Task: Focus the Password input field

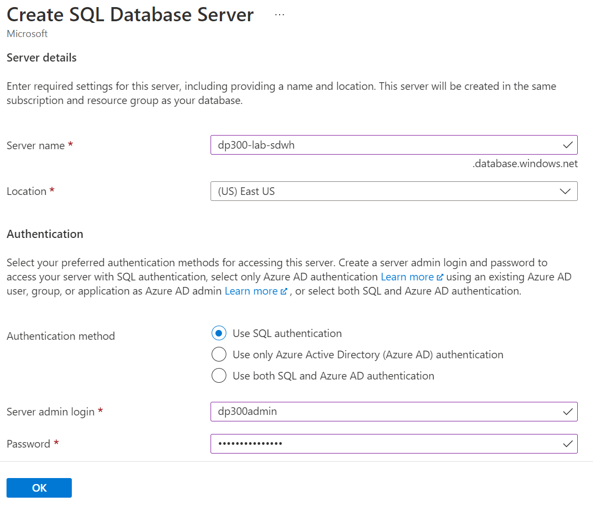Action: [381, 444]
